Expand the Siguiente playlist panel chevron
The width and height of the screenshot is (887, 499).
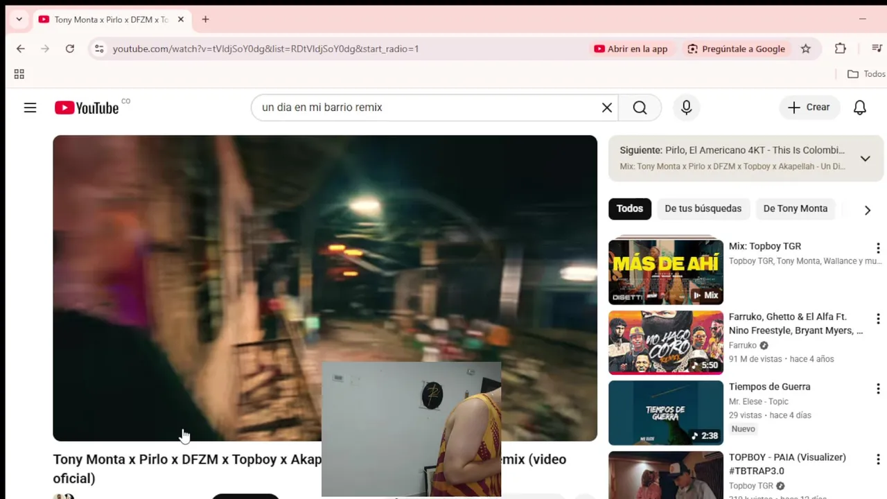(x=865, y=159)
